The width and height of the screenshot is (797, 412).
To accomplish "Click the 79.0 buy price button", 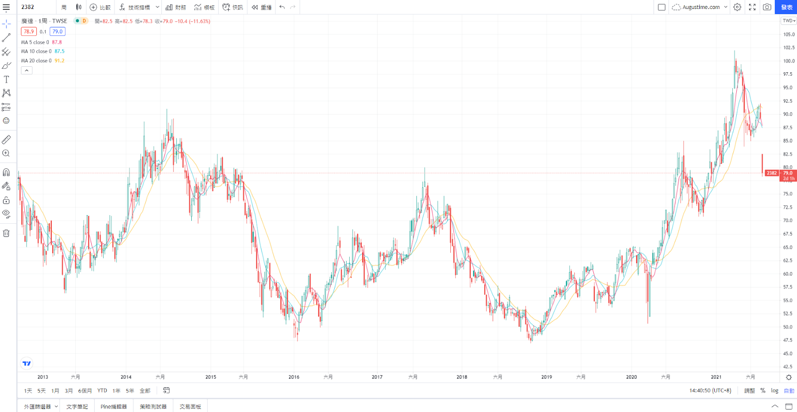I will click(58, 31).
